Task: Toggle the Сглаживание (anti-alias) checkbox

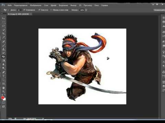Action: pyautogui.click(x=24, y=10)
